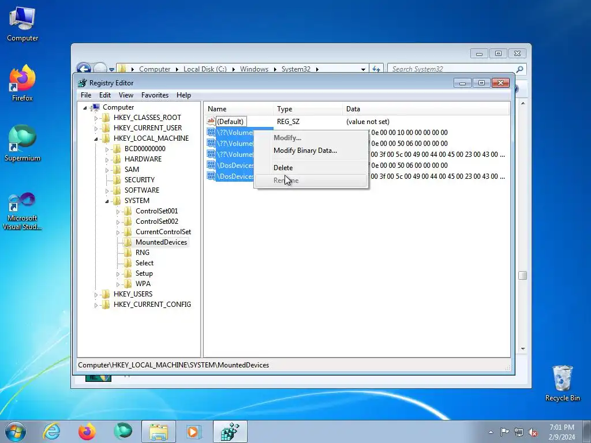Choose Delete from the context menu

[311, 168]
